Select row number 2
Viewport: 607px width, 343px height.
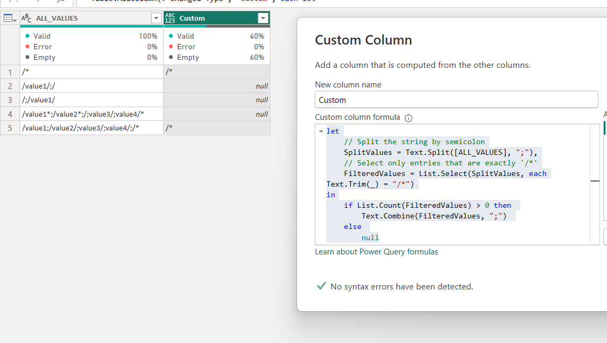[10, 86]
